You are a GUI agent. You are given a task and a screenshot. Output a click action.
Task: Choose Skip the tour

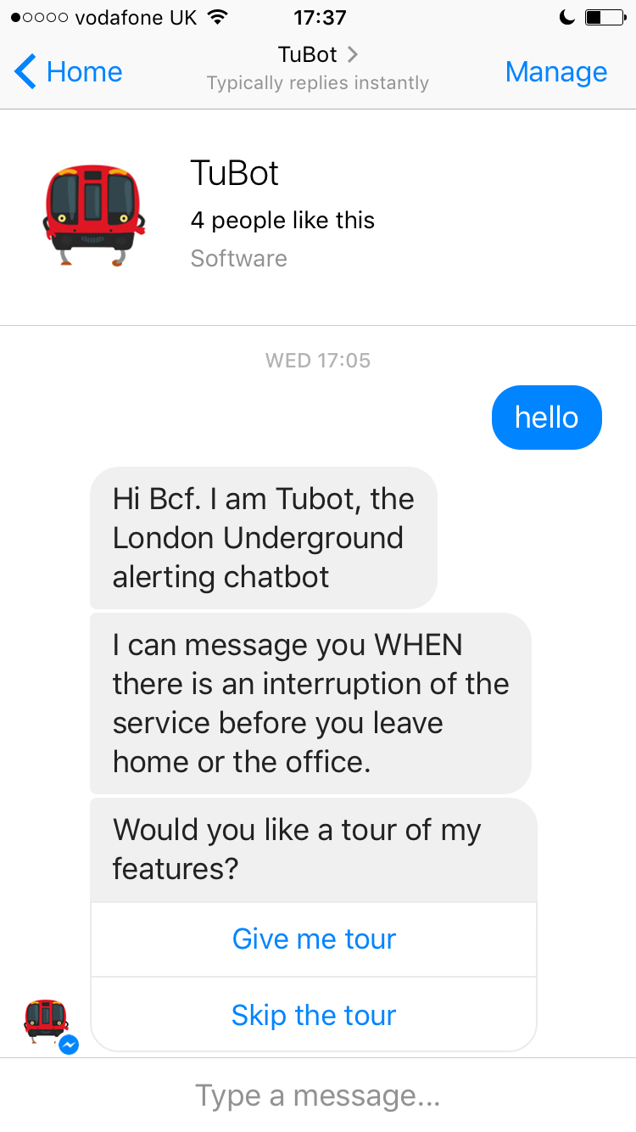(314, 1013)
